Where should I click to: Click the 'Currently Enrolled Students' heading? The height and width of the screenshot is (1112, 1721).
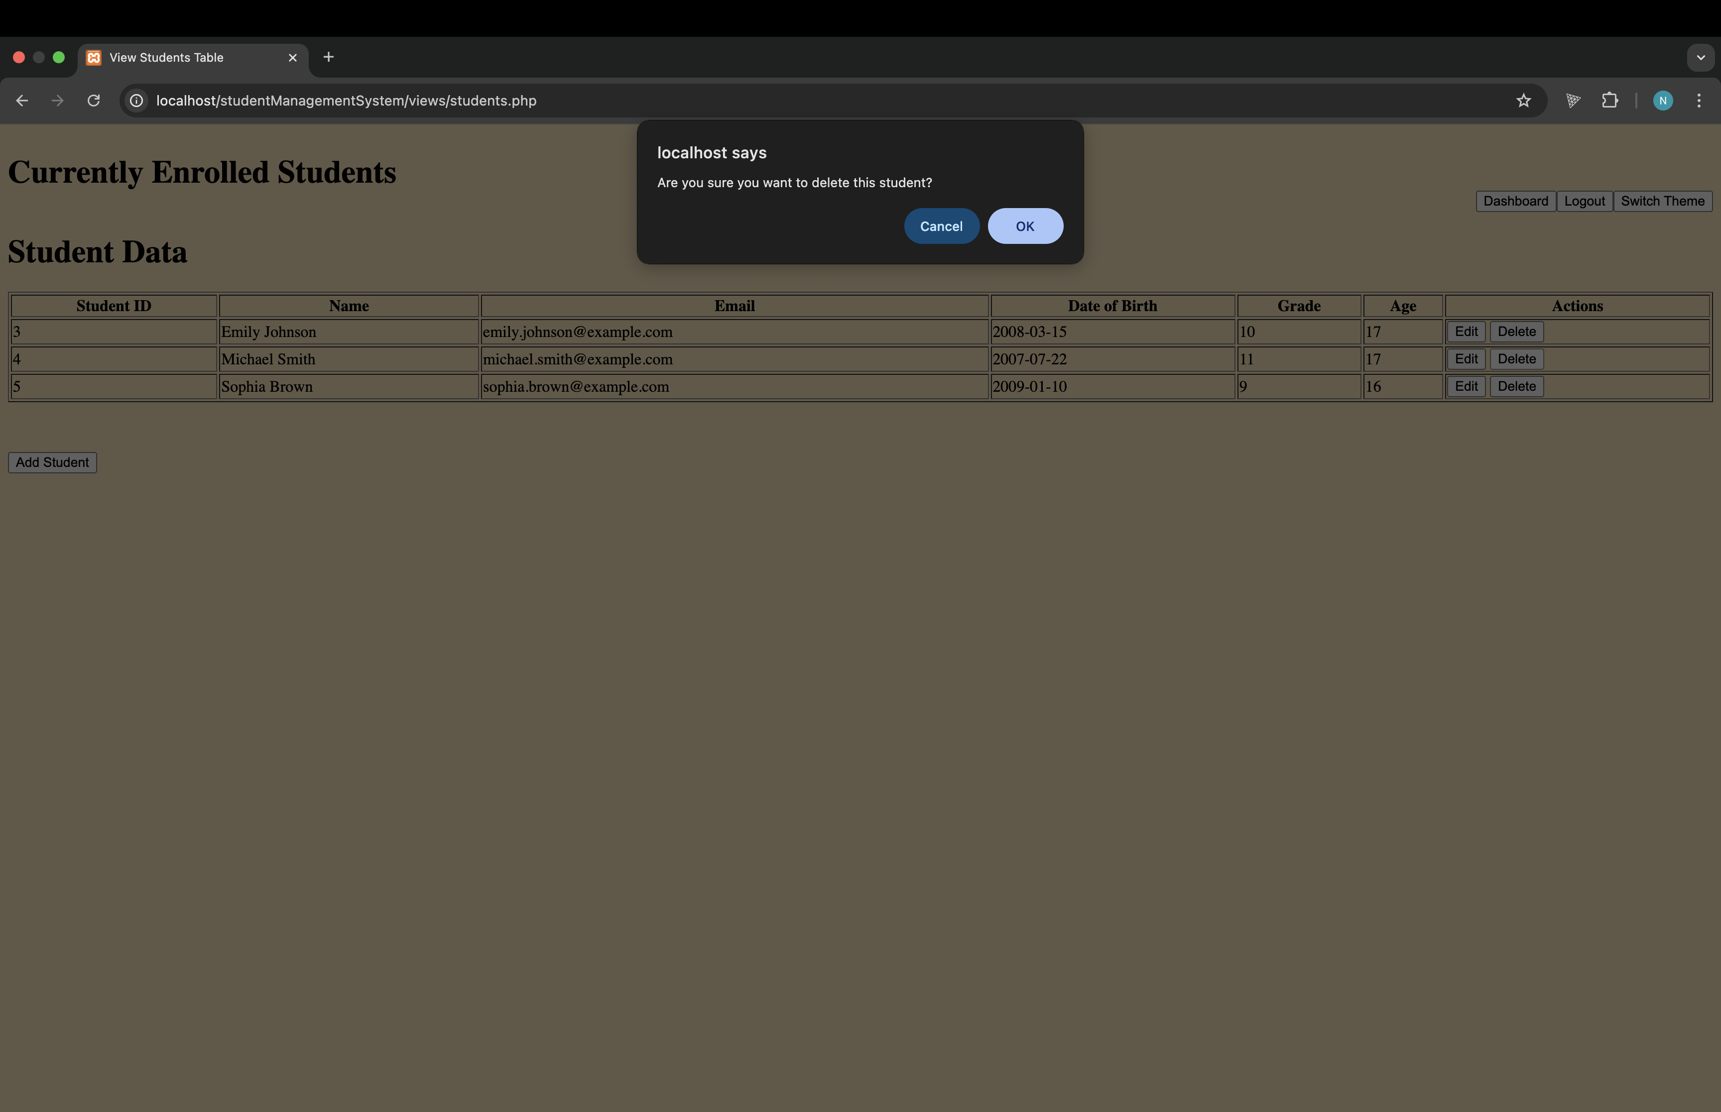tap(202, 173)
